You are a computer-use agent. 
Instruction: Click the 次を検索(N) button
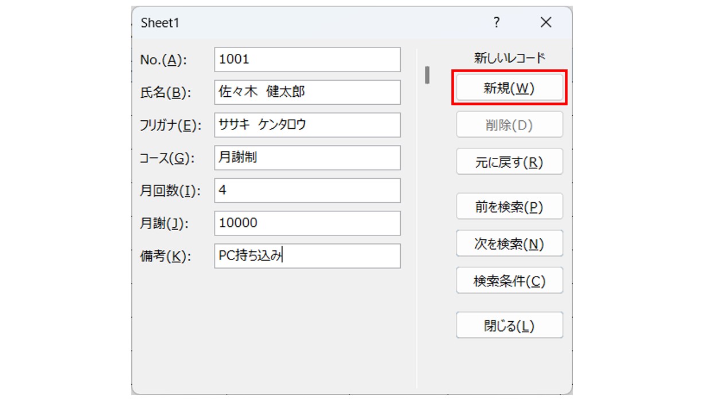(x=509, y=244)
